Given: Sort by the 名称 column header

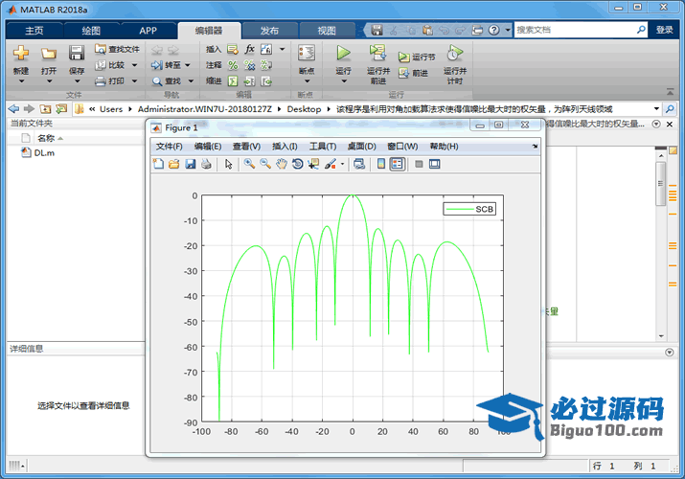Looking at the screenshot, I should tap(46, 138).
